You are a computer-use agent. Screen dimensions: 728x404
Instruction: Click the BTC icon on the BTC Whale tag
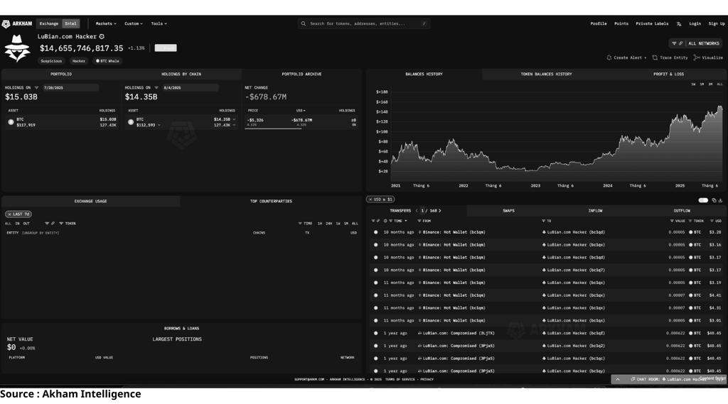pyautogui.click(x=97, y=61)
